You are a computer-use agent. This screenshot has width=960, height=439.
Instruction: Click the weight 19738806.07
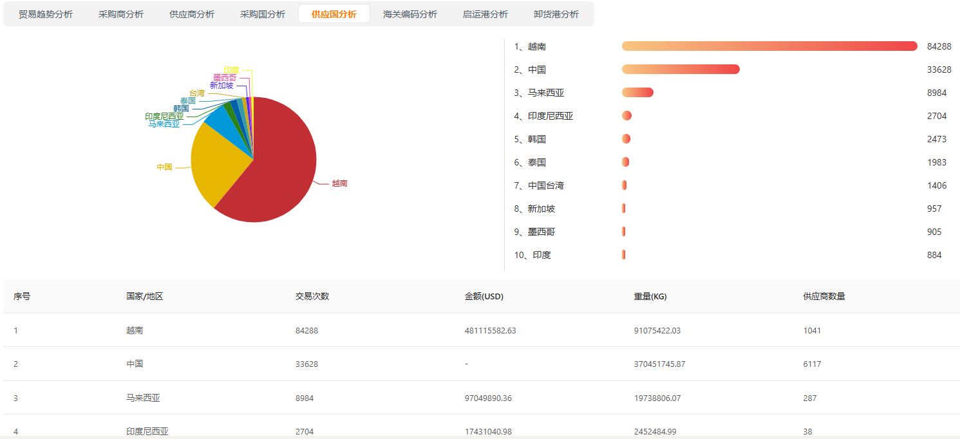tap(657, 398)
